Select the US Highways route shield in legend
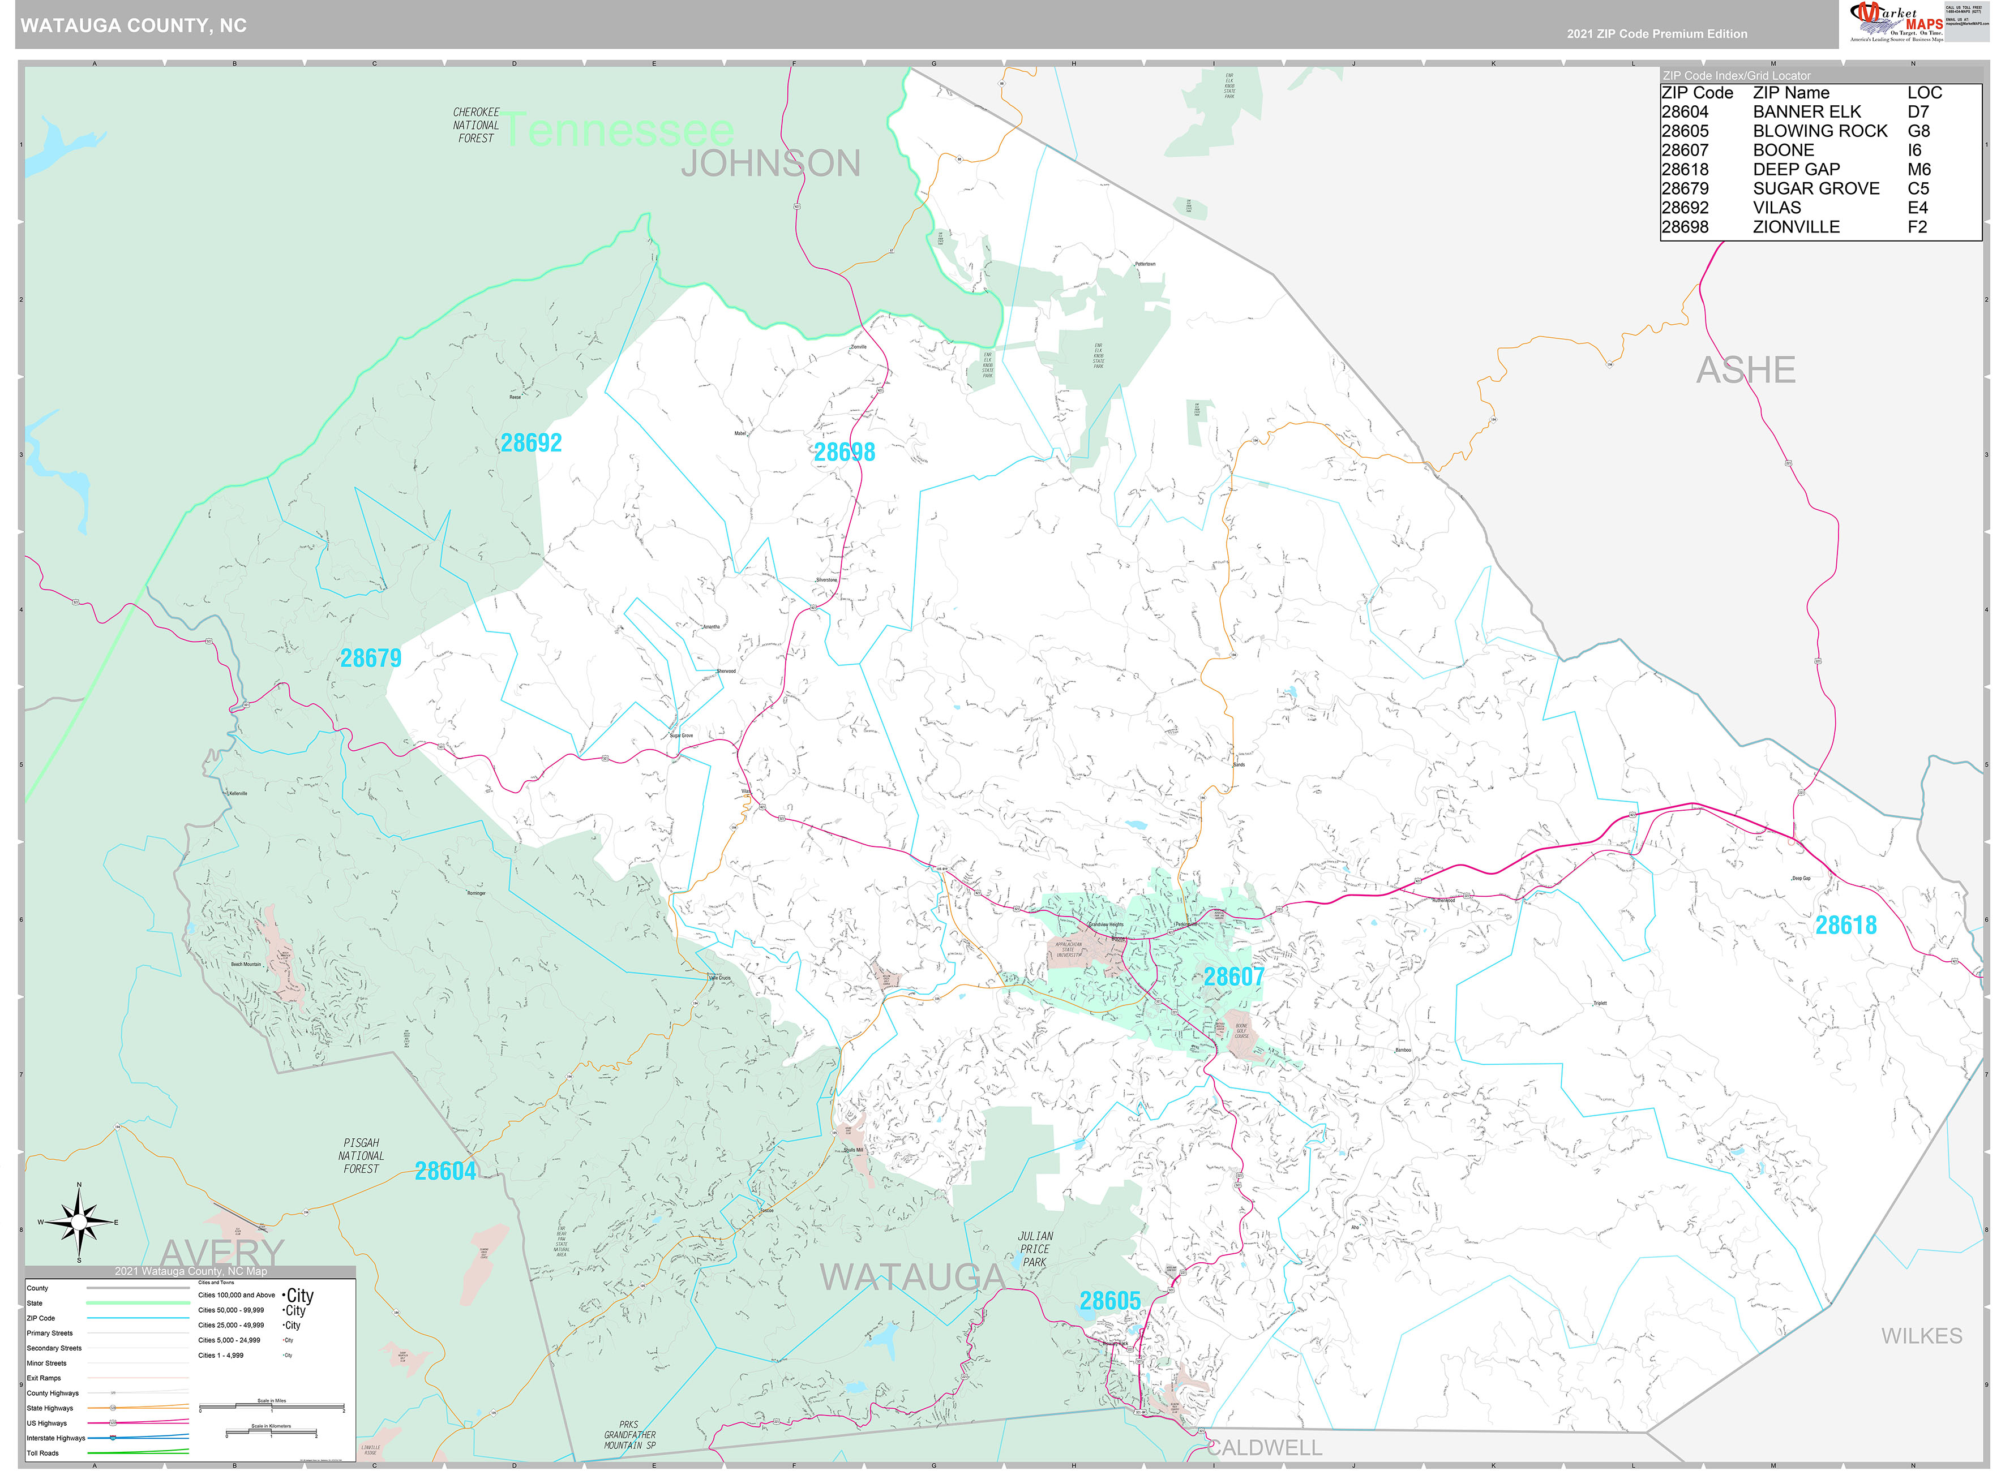 [x=112, y=1422]
